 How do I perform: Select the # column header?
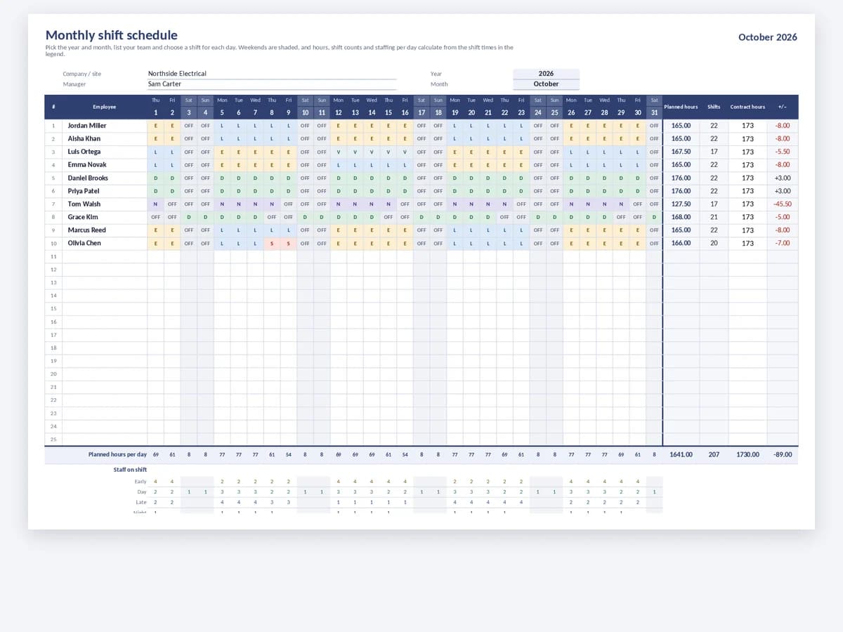(x=53, y=107)
